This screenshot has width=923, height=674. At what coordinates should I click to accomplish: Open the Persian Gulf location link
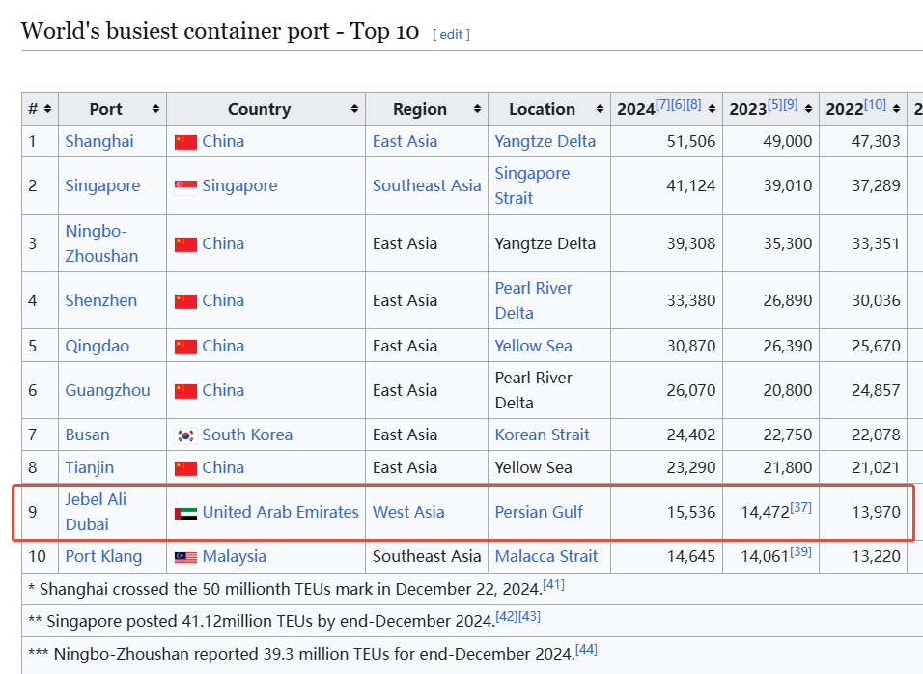pyautogui.click(x=539, y=512)
